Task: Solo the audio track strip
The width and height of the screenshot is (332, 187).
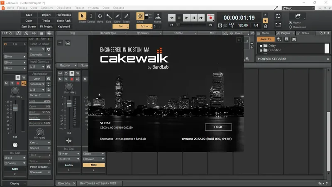Action: (x=66, y=79)
